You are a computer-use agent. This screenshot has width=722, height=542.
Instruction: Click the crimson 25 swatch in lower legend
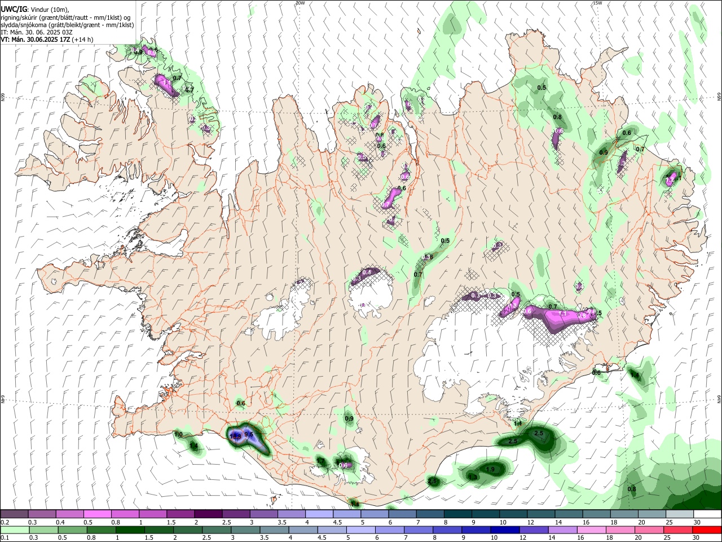pyautogui.click(x=677, y=530)
